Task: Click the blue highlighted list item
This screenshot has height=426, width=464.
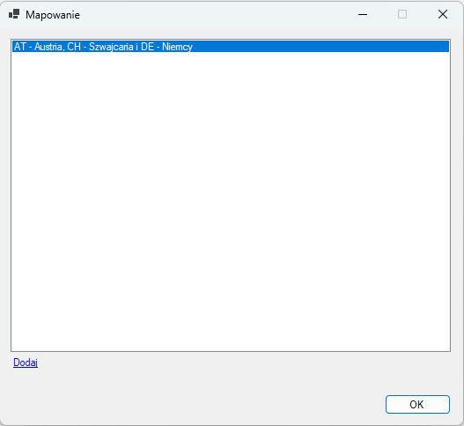Action: (x=231, y=47)
